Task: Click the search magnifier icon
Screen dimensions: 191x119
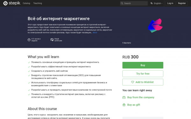Action: (122, 3)
